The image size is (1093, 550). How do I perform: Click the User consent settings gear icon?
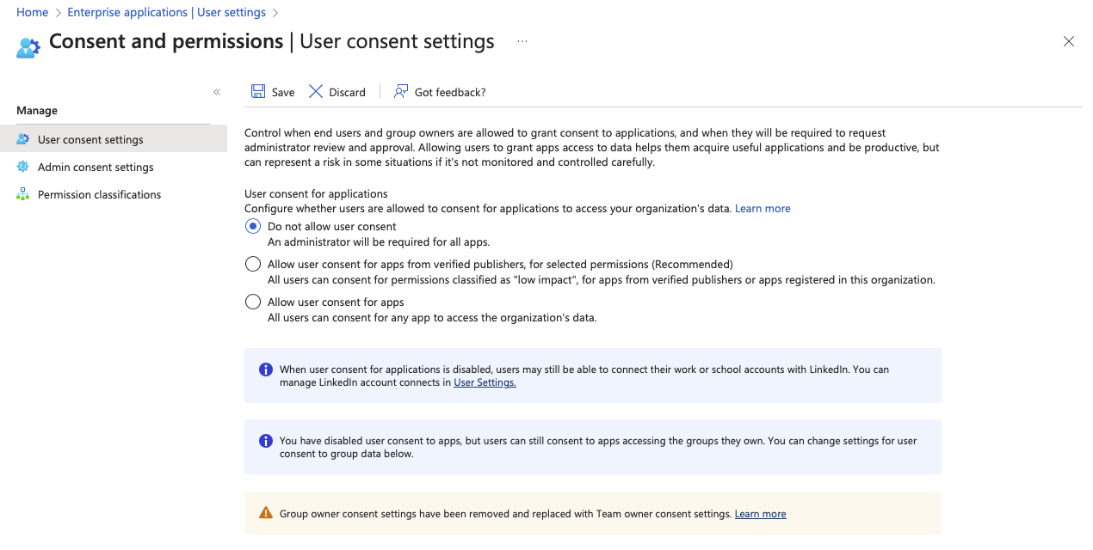point(23,139)
